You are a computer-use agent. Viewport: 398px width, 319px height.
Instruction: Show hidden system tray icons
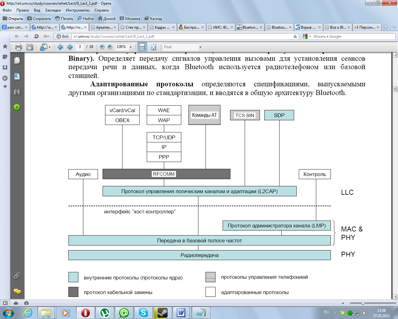335,313
